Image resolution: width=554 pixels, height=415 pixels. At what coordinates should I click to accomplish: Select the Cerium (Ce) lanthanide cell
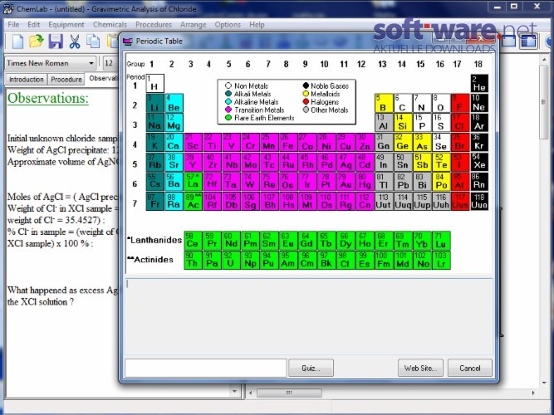click(193, 241)
